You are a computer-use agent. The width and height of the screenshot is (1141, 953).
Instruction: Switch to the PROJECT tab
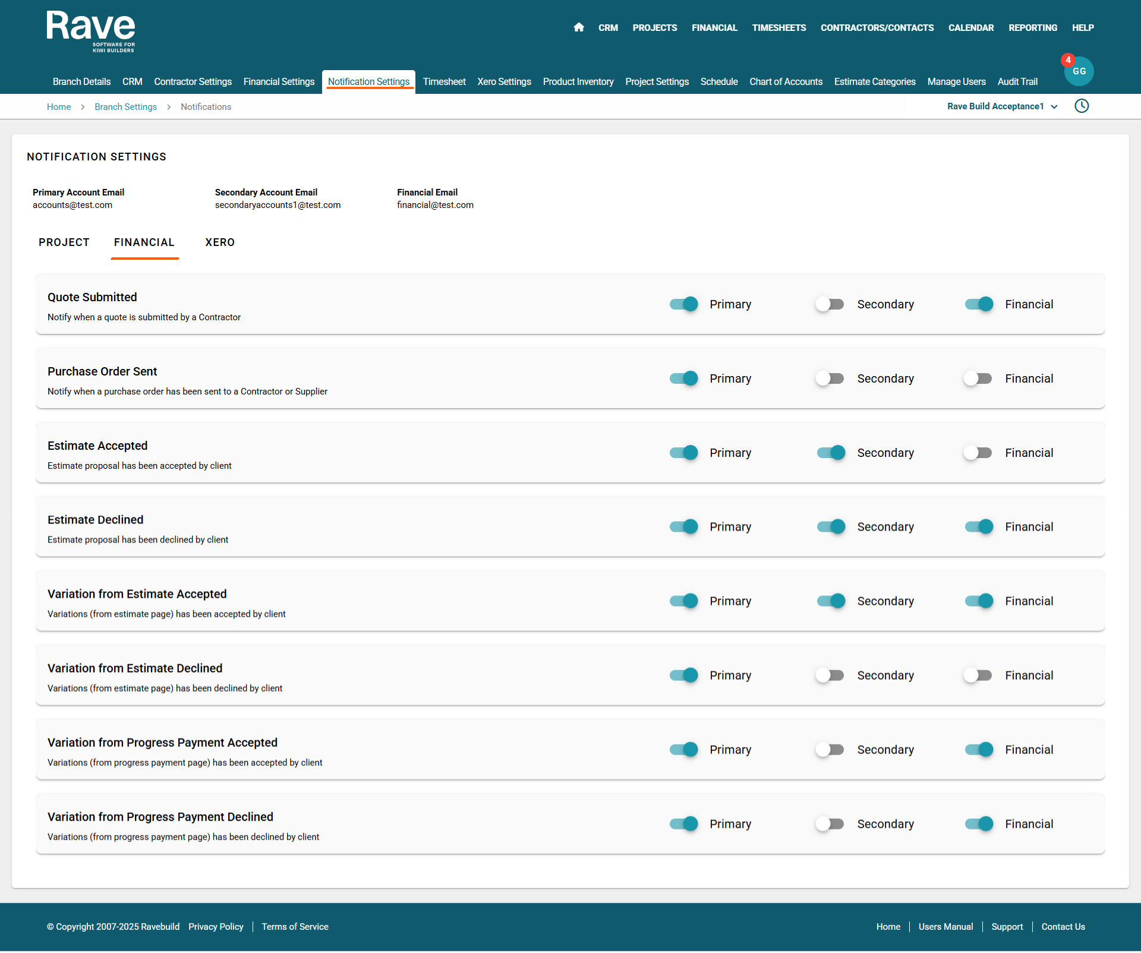click(x=64, y=242)
